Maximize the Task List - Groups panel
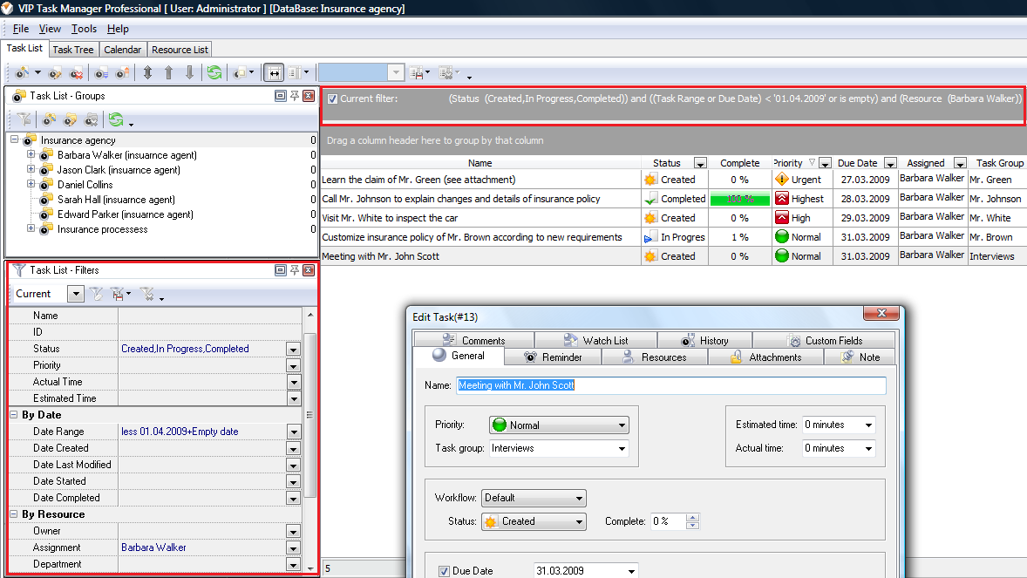The image size is (1027, 578). pyautogui.click(x=281, y=96)
